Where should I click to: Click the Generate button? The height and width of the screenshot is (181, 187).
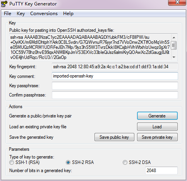pyautogui.click(x=157, y=116)
